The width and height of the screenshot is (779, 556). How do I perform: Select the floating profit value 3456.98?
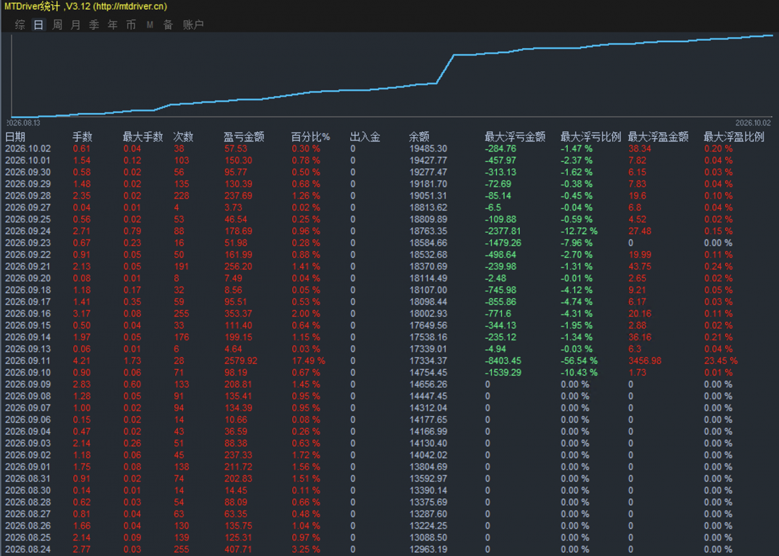pyautogui.click(x=645, y=361)
